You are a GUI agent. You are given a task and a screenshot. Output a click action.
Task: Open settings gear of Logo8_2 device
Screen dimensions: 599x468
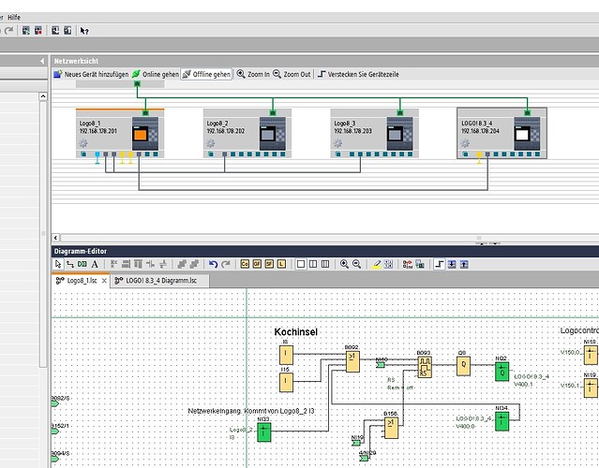click(211, 143)
